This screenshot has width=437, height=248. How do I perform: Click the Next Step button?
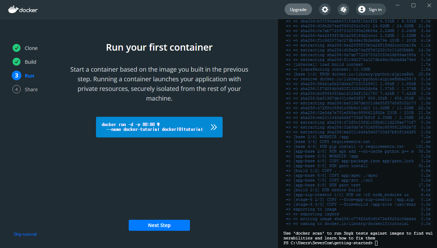pos(159,225)
